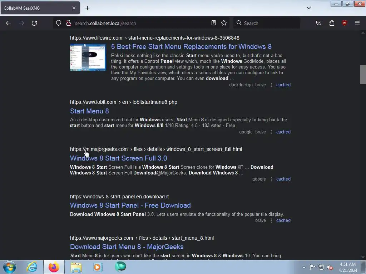Open tracking protection shield icon

59,23
